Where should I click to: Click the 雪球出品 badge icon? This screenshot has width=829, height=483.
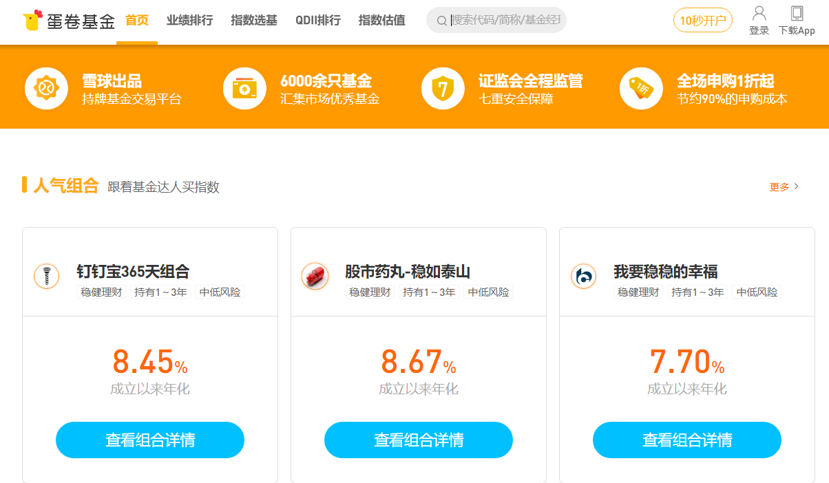46,88
